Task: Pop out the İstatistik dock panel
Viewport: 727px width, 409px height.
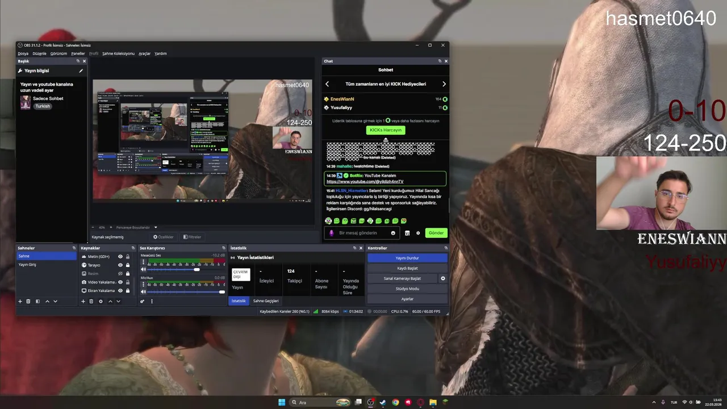Action: 354,248
